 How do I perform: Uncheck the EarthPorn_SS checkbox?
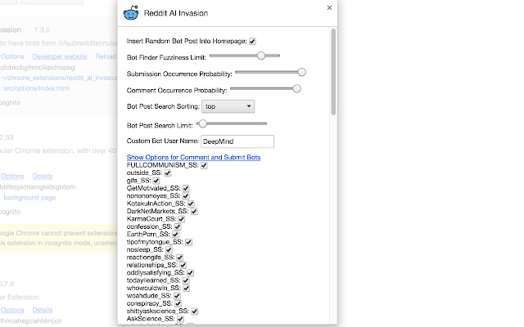[175, 235]
